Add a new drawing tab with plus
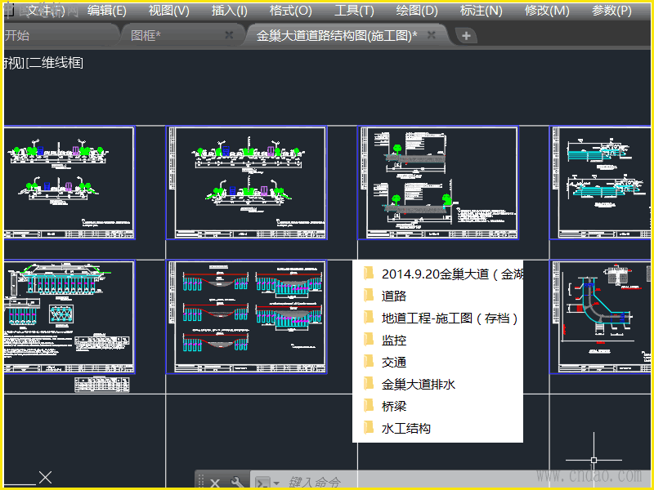Image resolution: width=654 pixels, height=490 pixels. [466, 36]
